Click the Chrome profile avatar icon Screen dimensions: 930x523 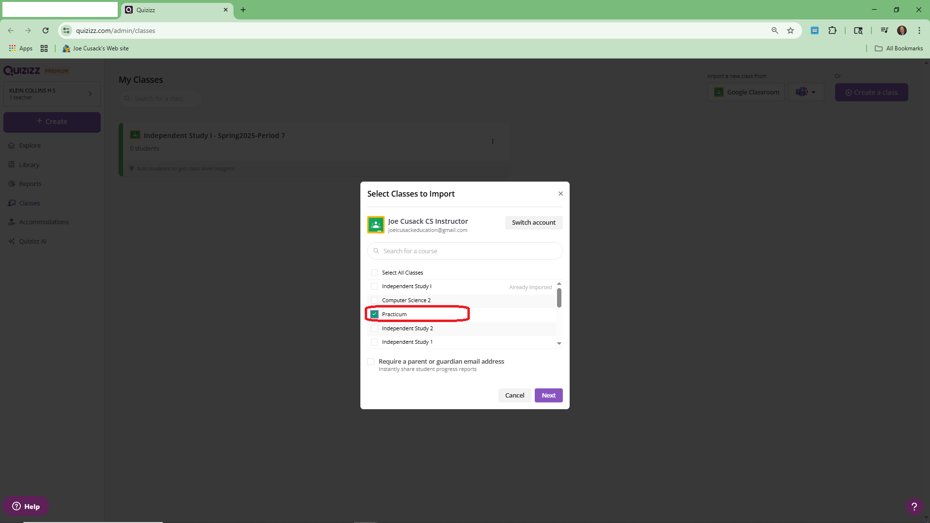(x=901, y=31)
